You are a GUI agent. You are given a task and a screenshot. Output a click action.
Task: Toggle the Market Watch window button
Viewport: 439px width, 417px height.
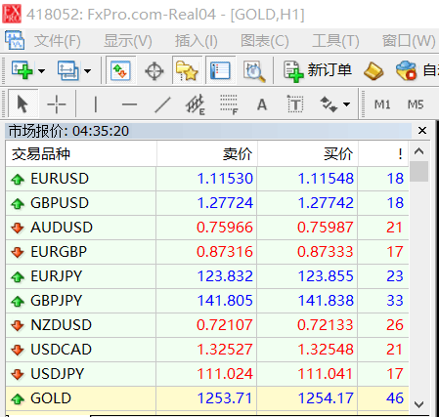pos(120,70)
